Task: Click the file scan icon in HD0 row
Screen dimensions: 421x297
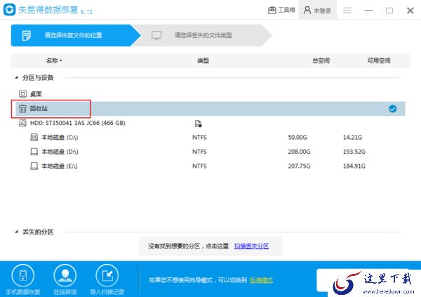Action: (x=198, y=124)
